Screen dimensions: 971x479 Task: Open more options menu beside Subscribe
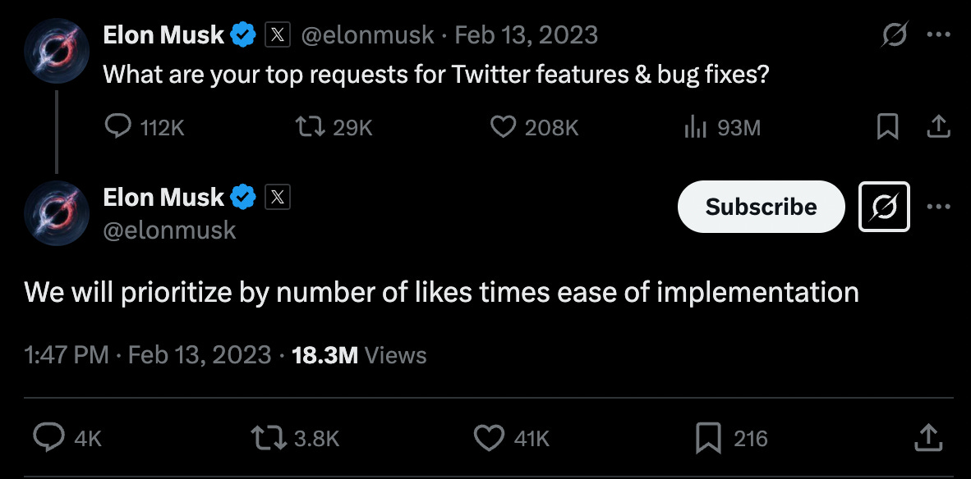(938, 207)
